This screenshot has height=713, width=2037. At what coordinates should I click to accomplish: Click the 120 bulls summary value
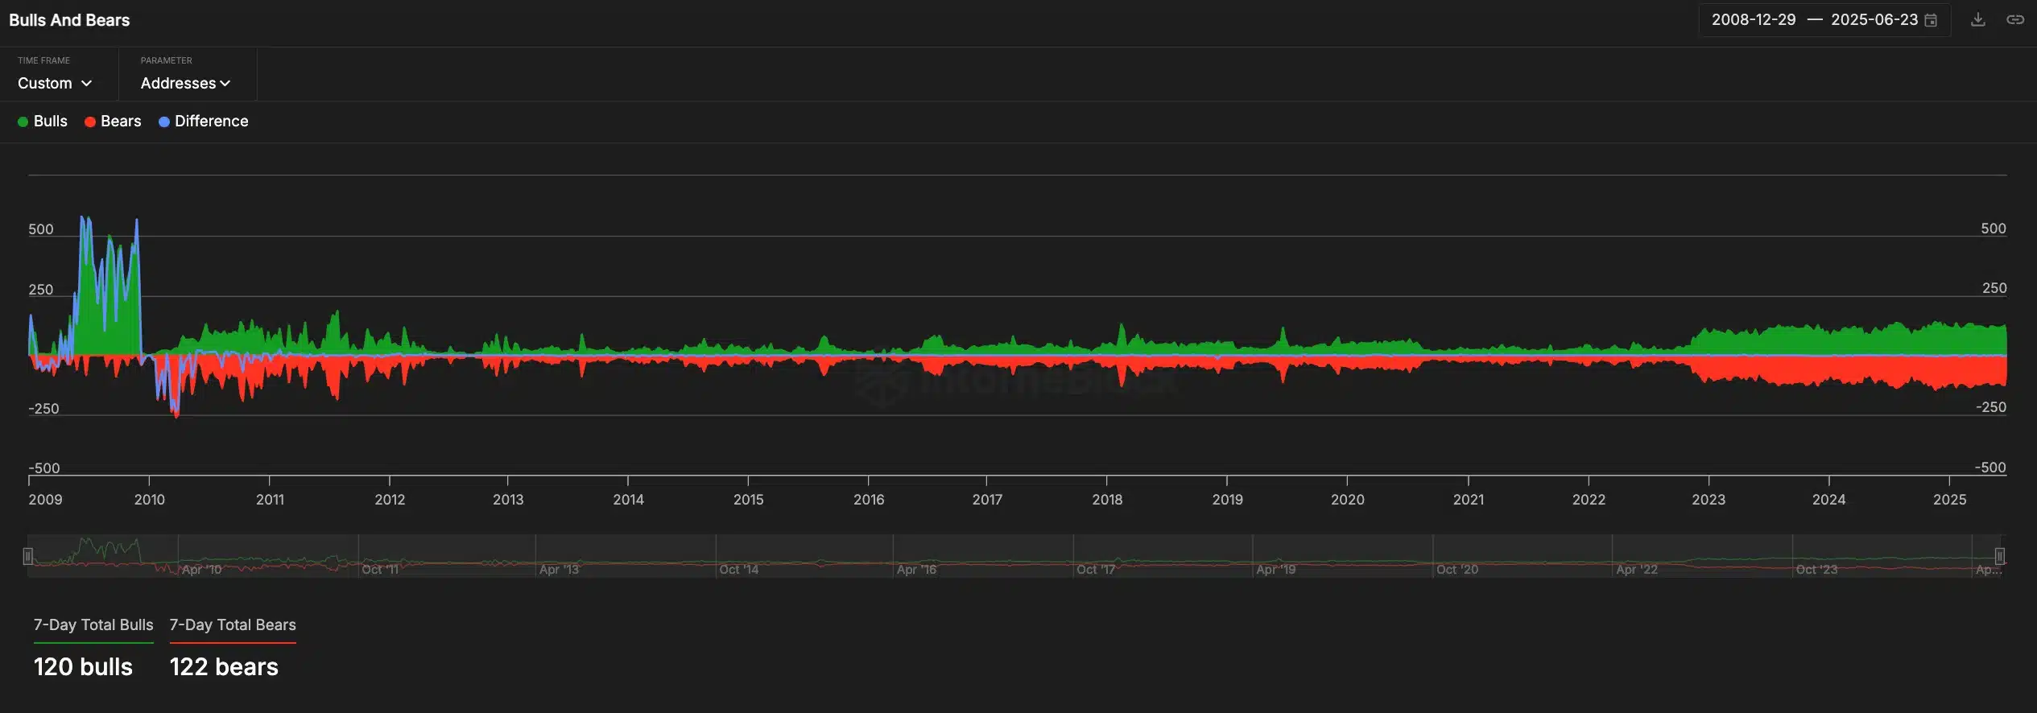[x=83, y=667]
